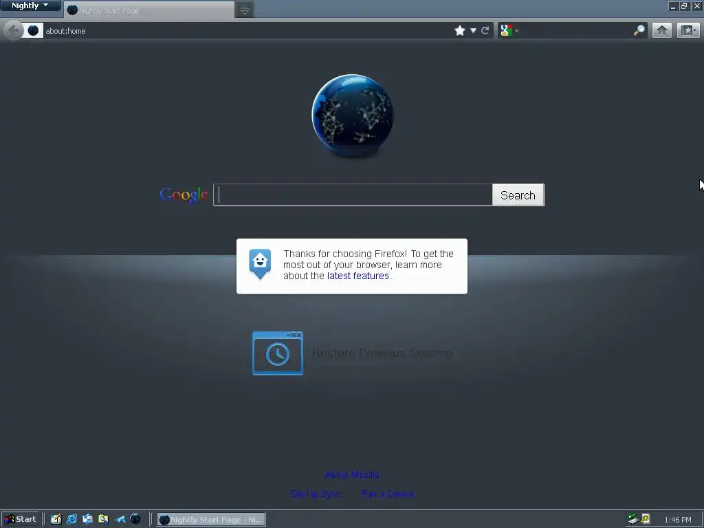Reload the current page
The width and height of the screenshot is (704, 528).
point(485,30)
